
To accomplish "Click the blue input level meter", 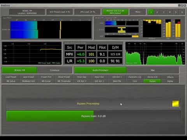I will click(51, 30).
